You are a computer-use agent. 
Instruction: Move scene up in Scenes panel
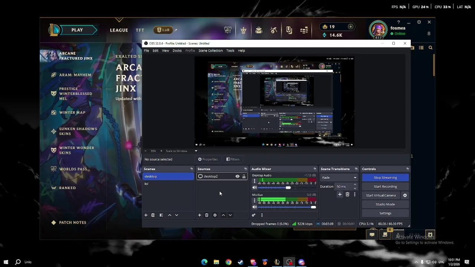(x=170, y=215)
